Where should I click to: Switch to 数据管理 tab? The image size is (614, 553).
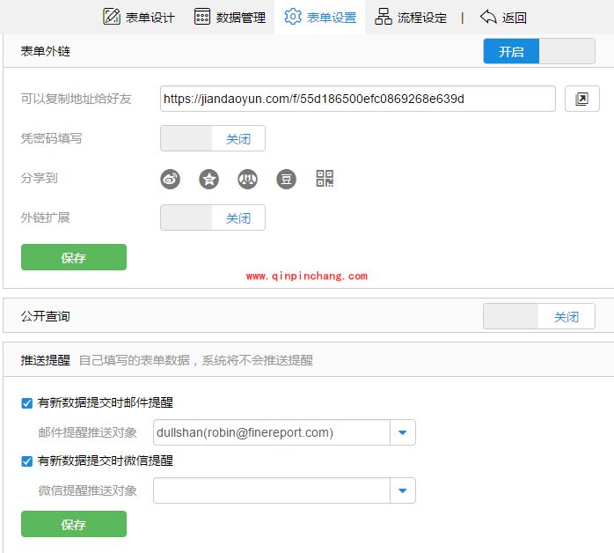[230, 18]
